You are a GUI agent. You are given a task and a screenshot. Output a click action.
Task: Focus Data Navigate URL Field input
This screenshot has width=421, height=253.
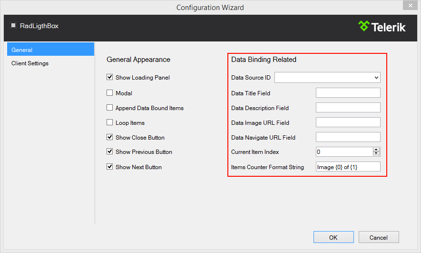pyautogui.click(x=348, y=137)
